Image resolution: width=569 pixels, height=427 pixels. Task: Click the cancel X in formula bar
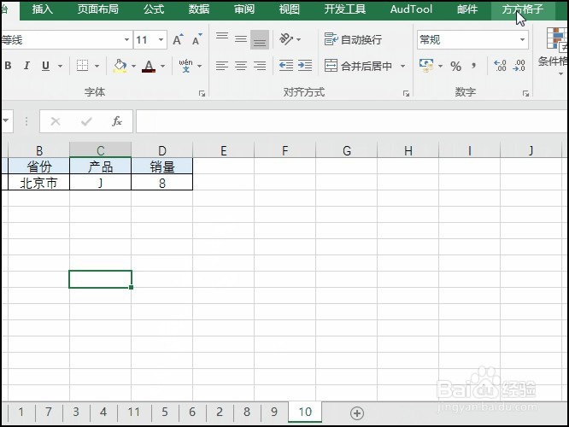click(56, 121)
